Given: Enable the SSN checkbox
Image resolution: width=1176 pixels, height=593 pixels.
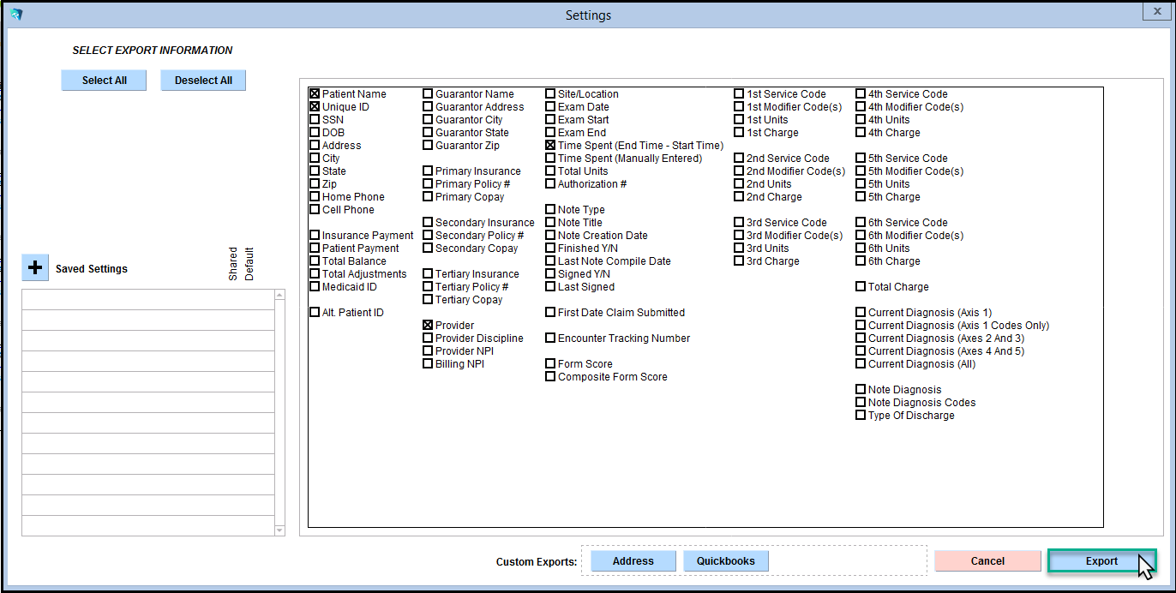Looking at the screenshot, I should pos(315,120).
